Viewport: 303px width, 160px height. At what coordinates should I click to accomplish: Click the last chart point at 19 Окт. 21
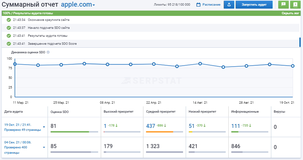(x=293, y=66)
